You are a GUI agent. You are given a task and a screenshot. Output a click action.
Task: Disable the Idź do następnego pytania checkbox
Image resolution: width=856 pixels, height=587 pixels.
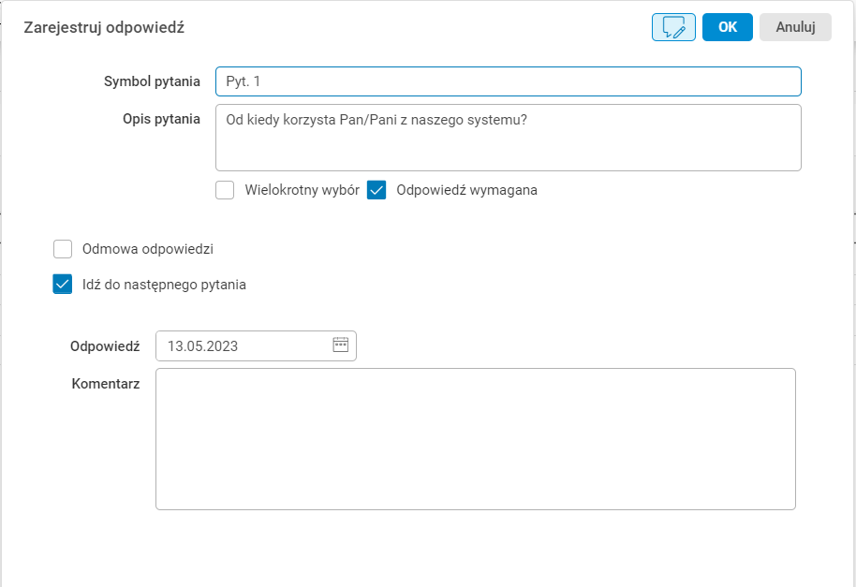63,285
